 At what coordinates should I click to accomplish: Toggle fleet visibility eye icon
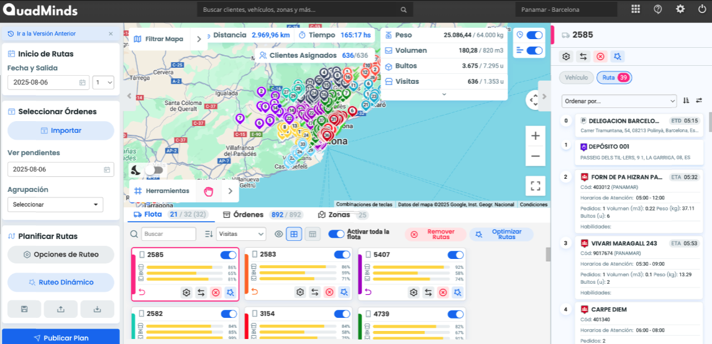pos(279,234)
